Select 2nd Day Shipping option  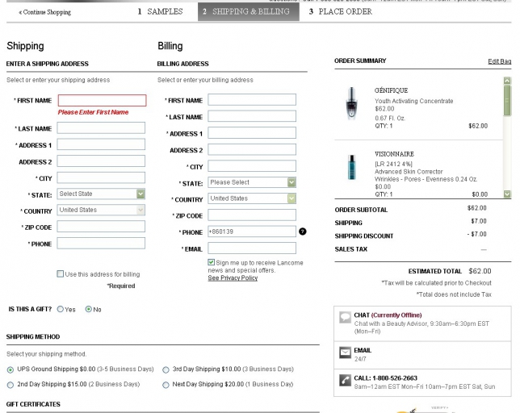pos(10,385)
